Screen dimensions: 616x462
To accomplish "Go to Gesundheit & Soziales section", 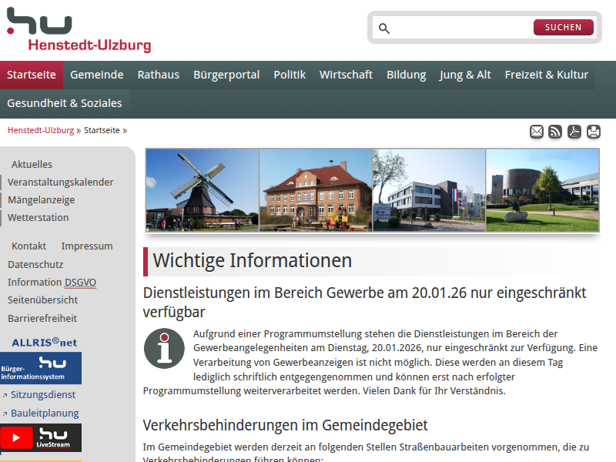I will [x=65, y=103].
